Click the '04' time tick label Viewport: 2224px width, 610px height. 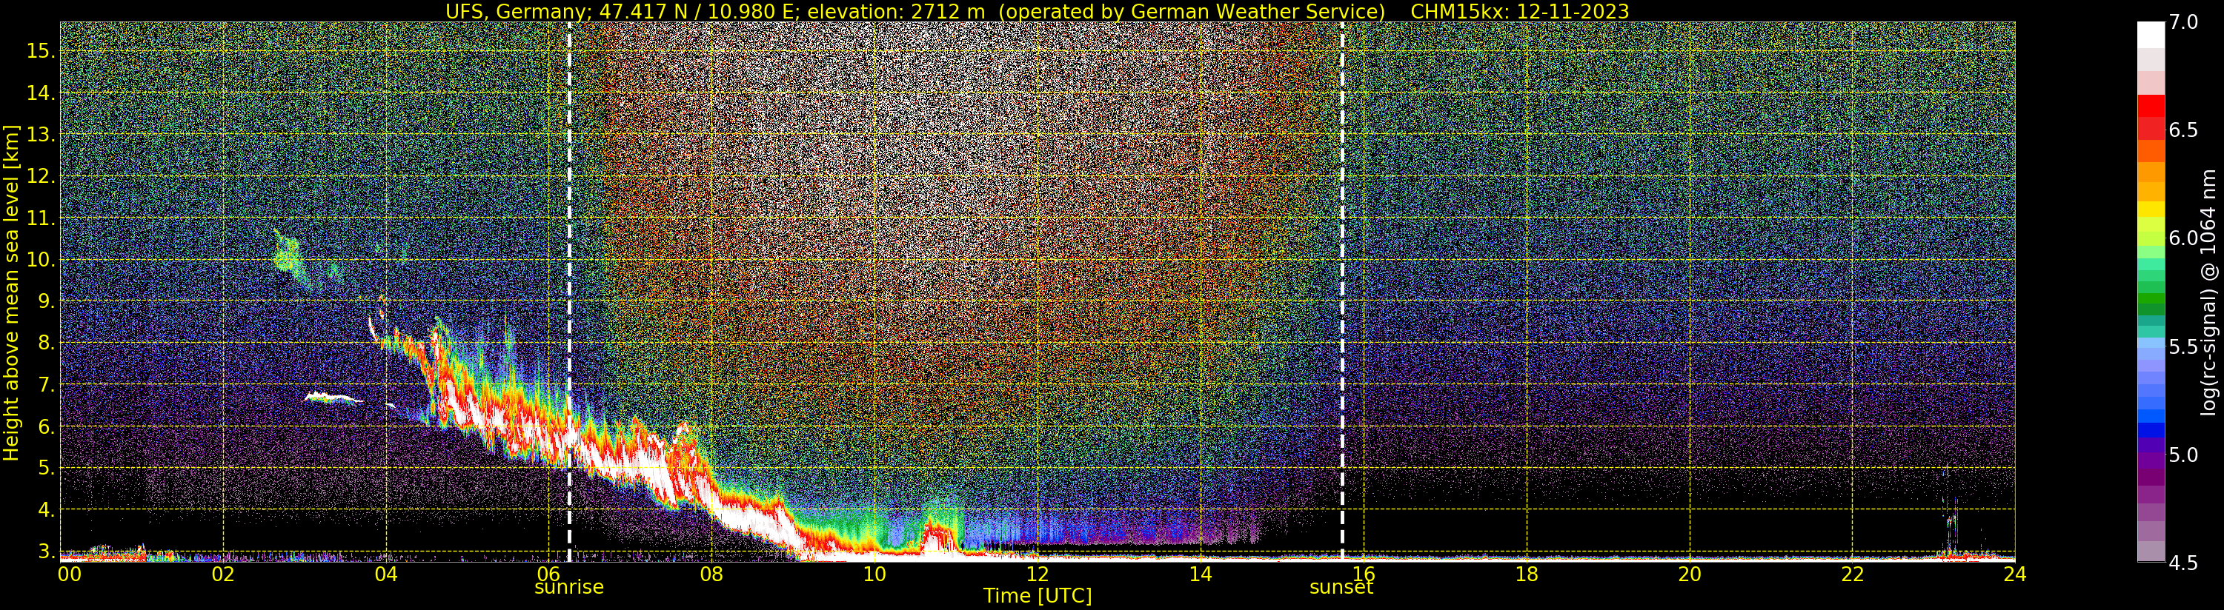tap(386, 574)
